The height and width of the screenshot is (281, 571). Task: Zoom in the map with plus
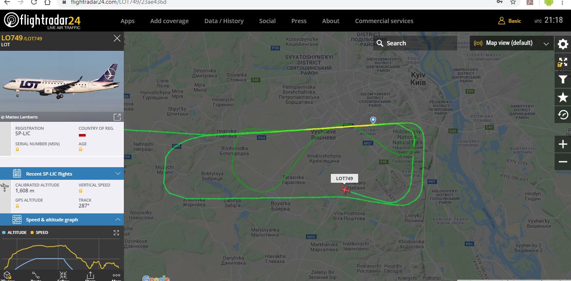click(563, 144)
